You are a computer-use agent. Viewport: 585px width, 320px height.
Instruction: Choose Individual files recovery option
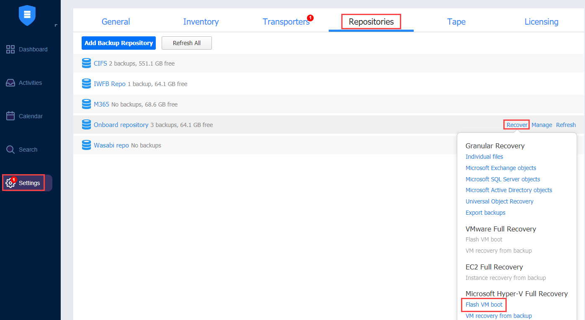[484, 157]
